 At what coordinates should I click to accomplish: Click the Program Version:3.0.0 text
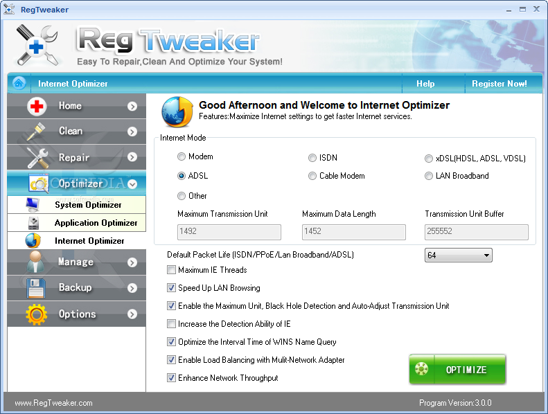pos(455,403)
